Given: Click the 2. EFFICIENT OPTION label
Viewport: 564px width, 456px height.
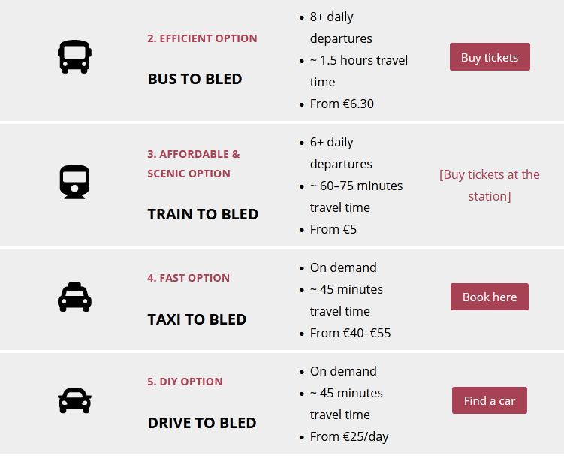Looking at the screenshot, I should tap(202, 38).
